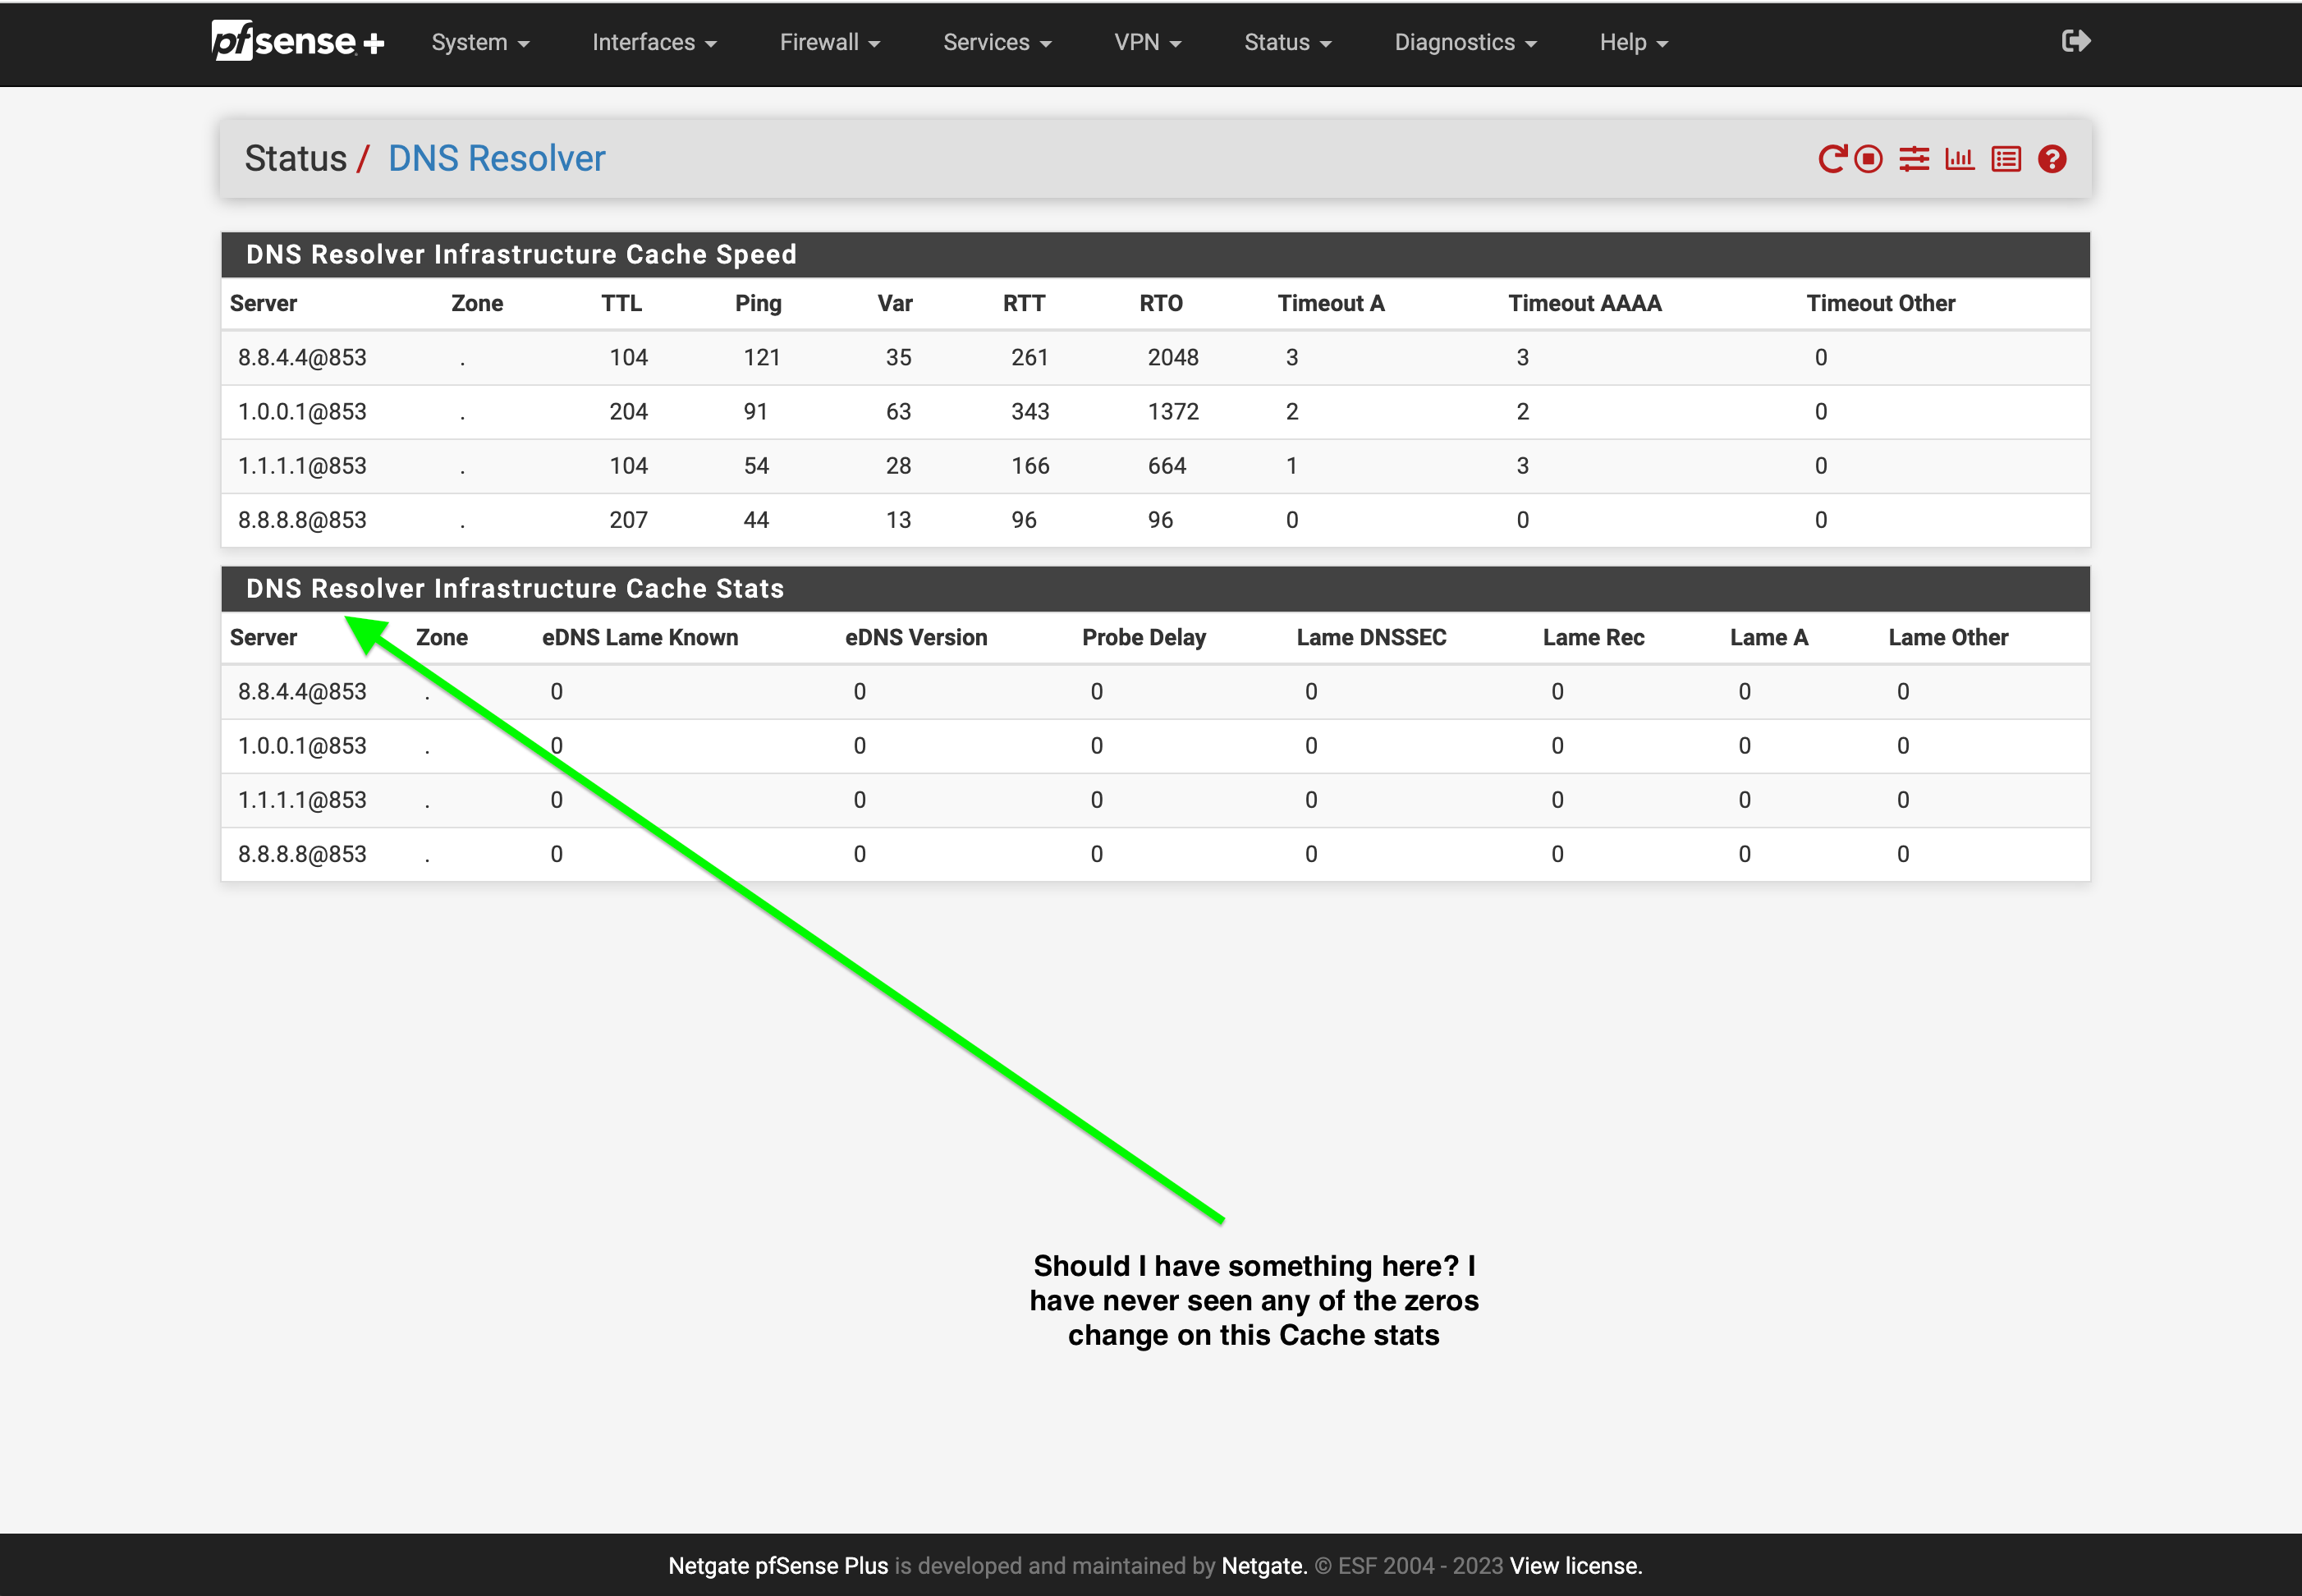Screen dimensions: 2302x1596
Task: Open the View license link
Action: pyautogui.click(x=1576, y=1566)
